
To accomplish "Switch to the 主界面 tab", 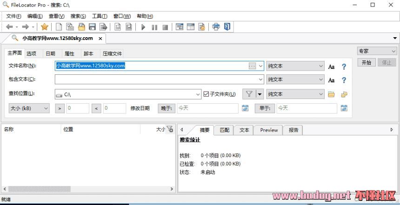I will [x=15, y=53].
